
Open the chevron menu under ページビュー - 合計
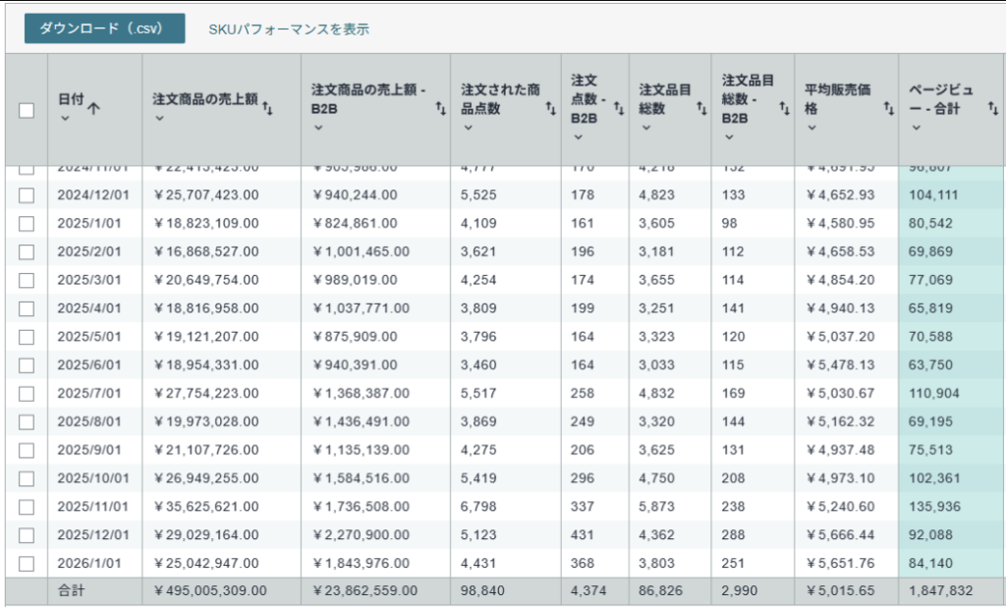(916, 128)
